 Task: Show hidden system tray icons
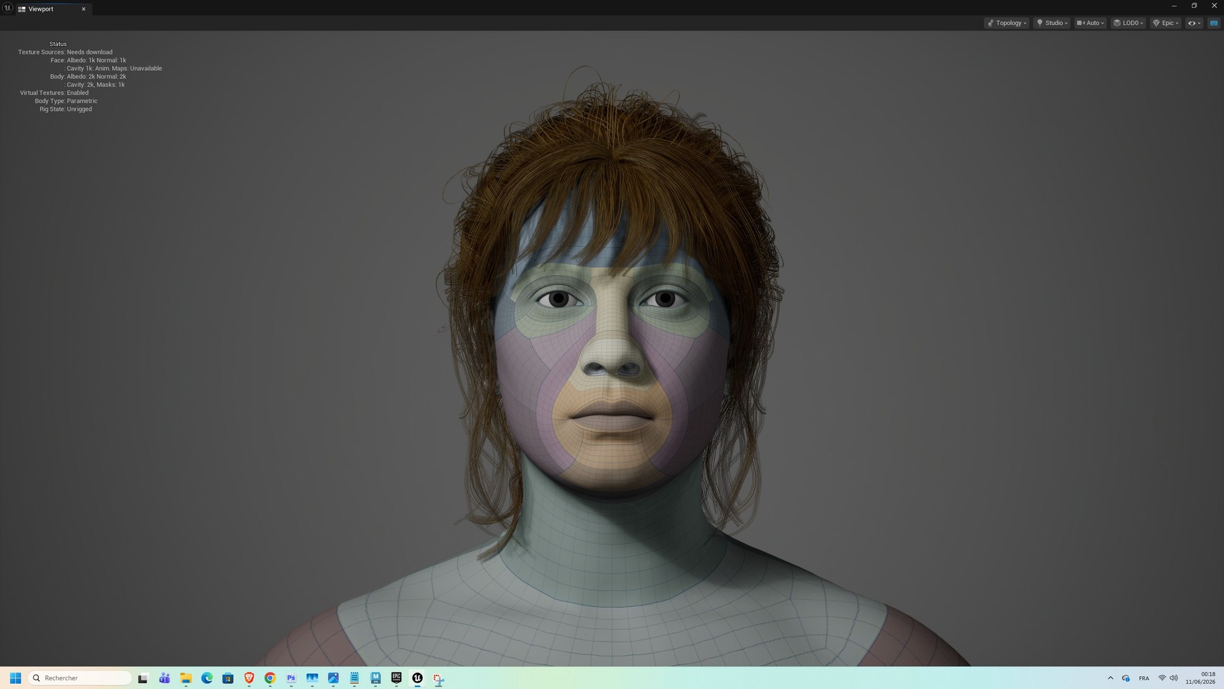(1111, 678)
